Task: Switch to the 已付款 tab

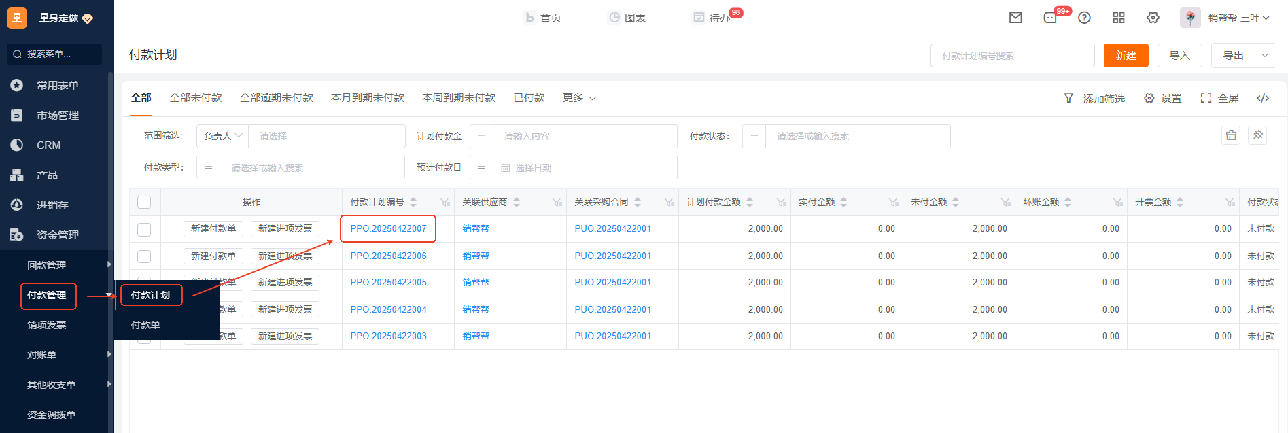Action: click(x=529, y=98)
